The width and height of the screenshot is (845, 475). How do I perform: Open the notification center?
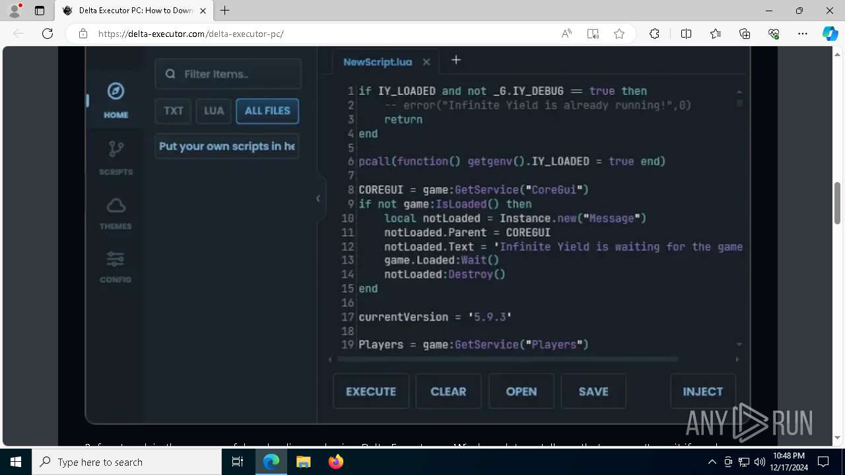[823, 462]
